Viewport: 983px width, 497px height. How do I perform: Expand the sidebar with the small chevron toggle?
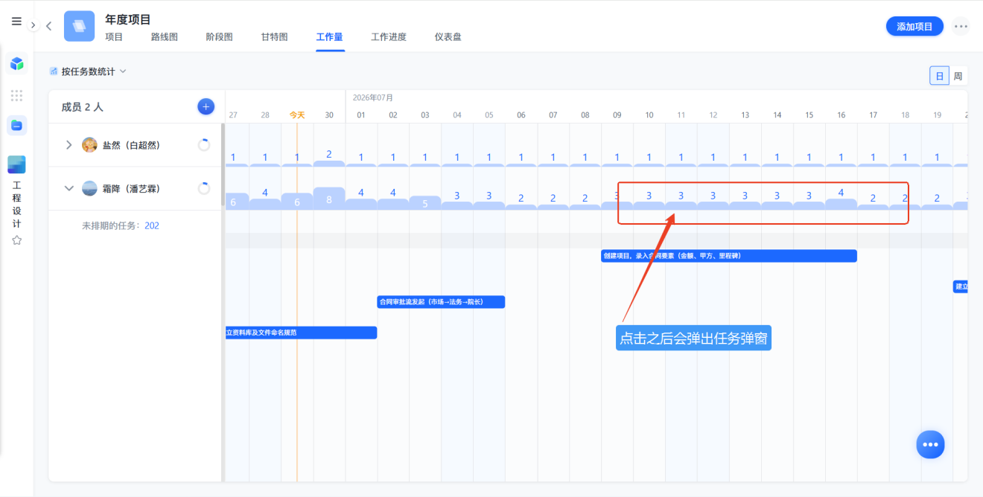click(33, 25)
